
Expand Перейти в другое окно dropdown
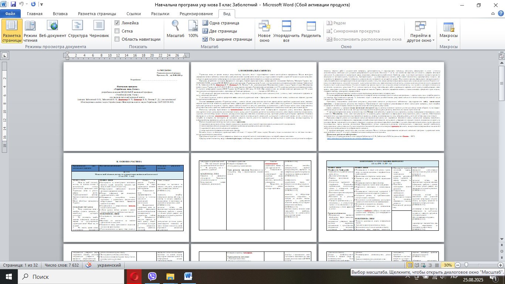[420, 31]
